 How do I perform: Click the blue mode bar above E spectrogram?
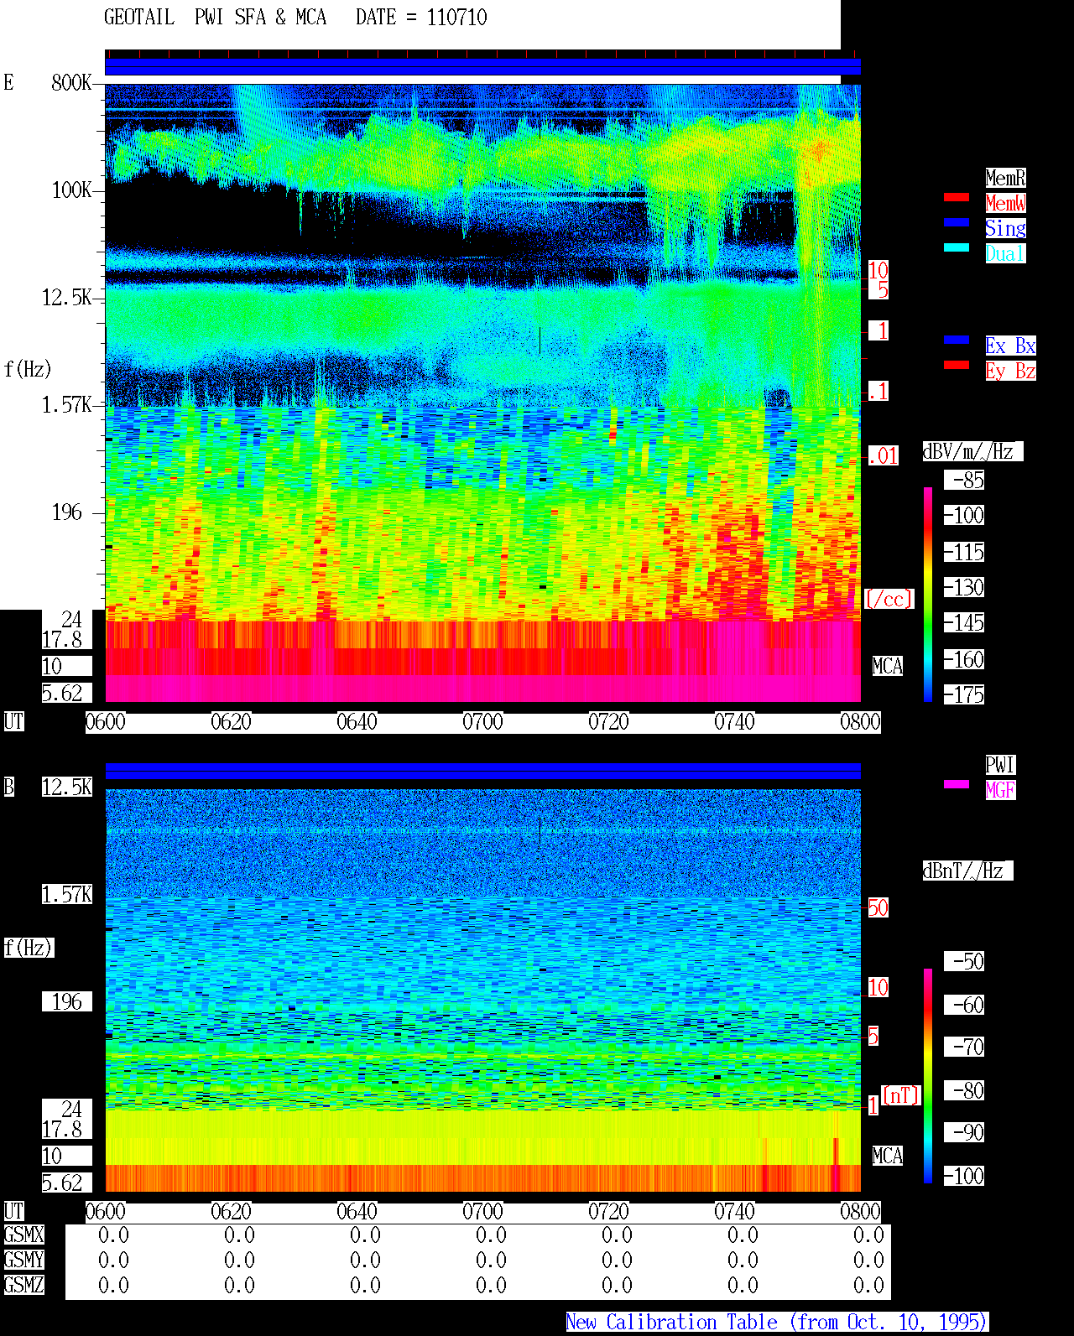pos(482,67)
